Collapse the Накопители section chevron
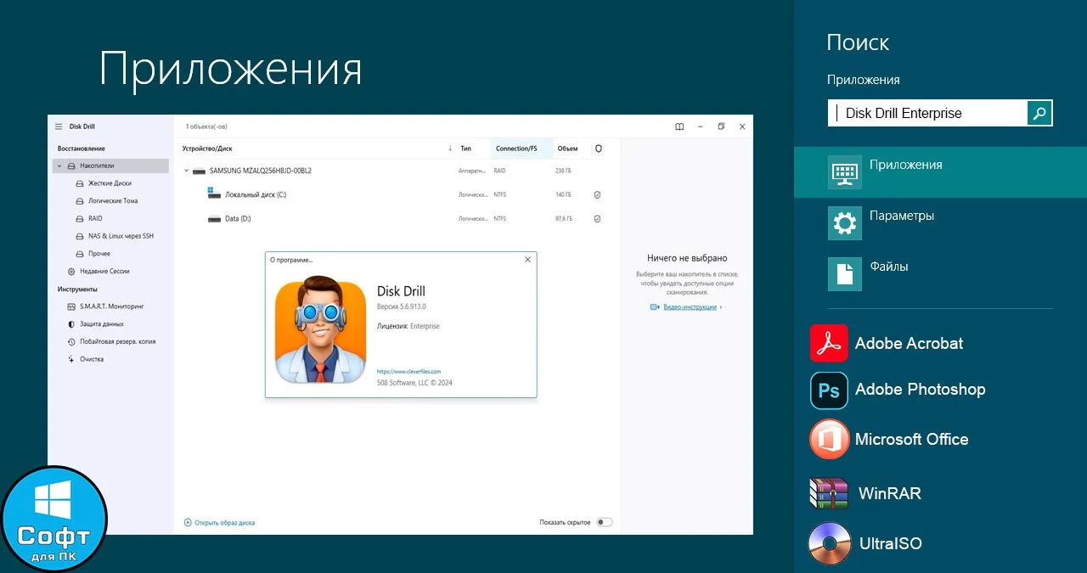This screenshot has height=573, width=1087. pos(59,166)
